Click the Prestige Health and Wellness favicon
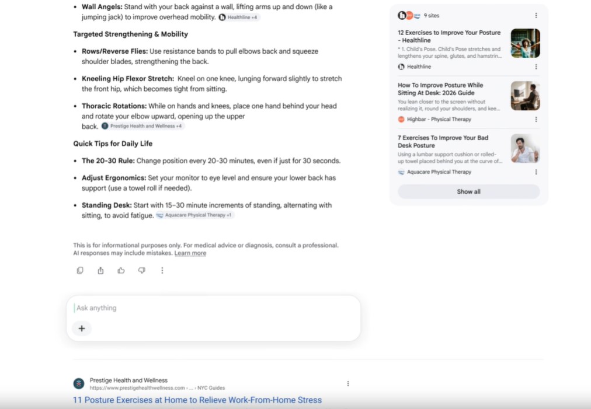 click(x=79, y=384)
